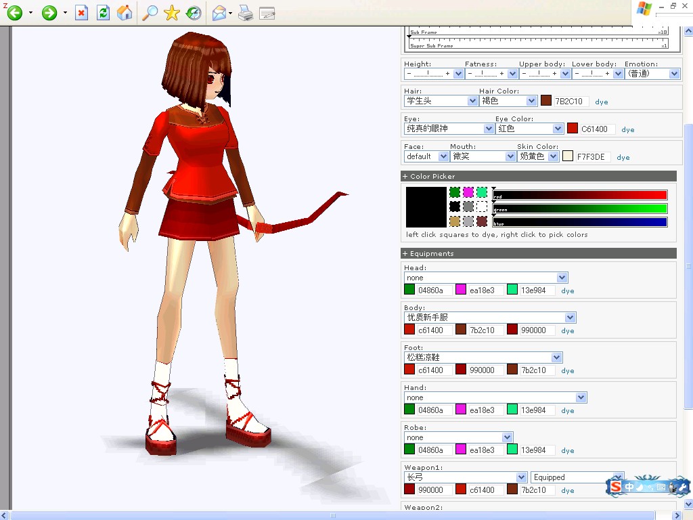The width and height of the screenshot is (693, 520).
Task: Open the input bar wrench settings icon
Action: (684, 487)
